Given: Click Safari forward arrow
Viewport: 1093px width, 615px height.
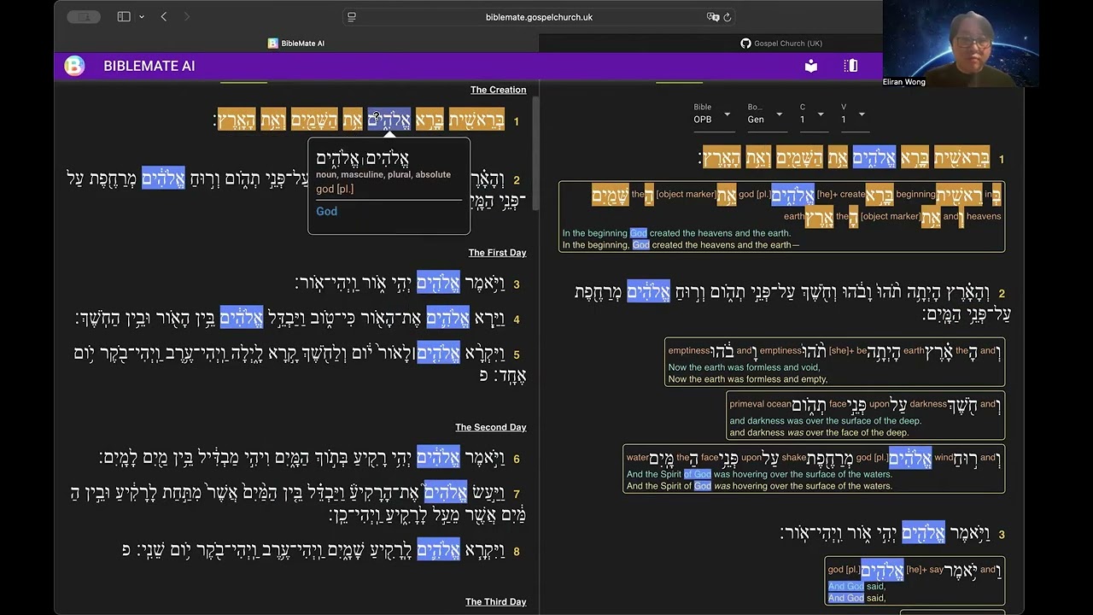Looking at the screenshot, I should [187, 17].
